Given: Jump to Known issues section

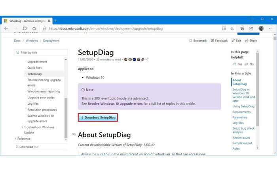Looking at the screenshot, I should pos(241,137).
